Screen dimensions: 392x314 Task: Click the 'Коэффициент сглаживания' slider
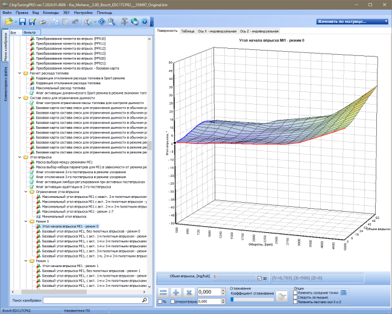point(252,300)
